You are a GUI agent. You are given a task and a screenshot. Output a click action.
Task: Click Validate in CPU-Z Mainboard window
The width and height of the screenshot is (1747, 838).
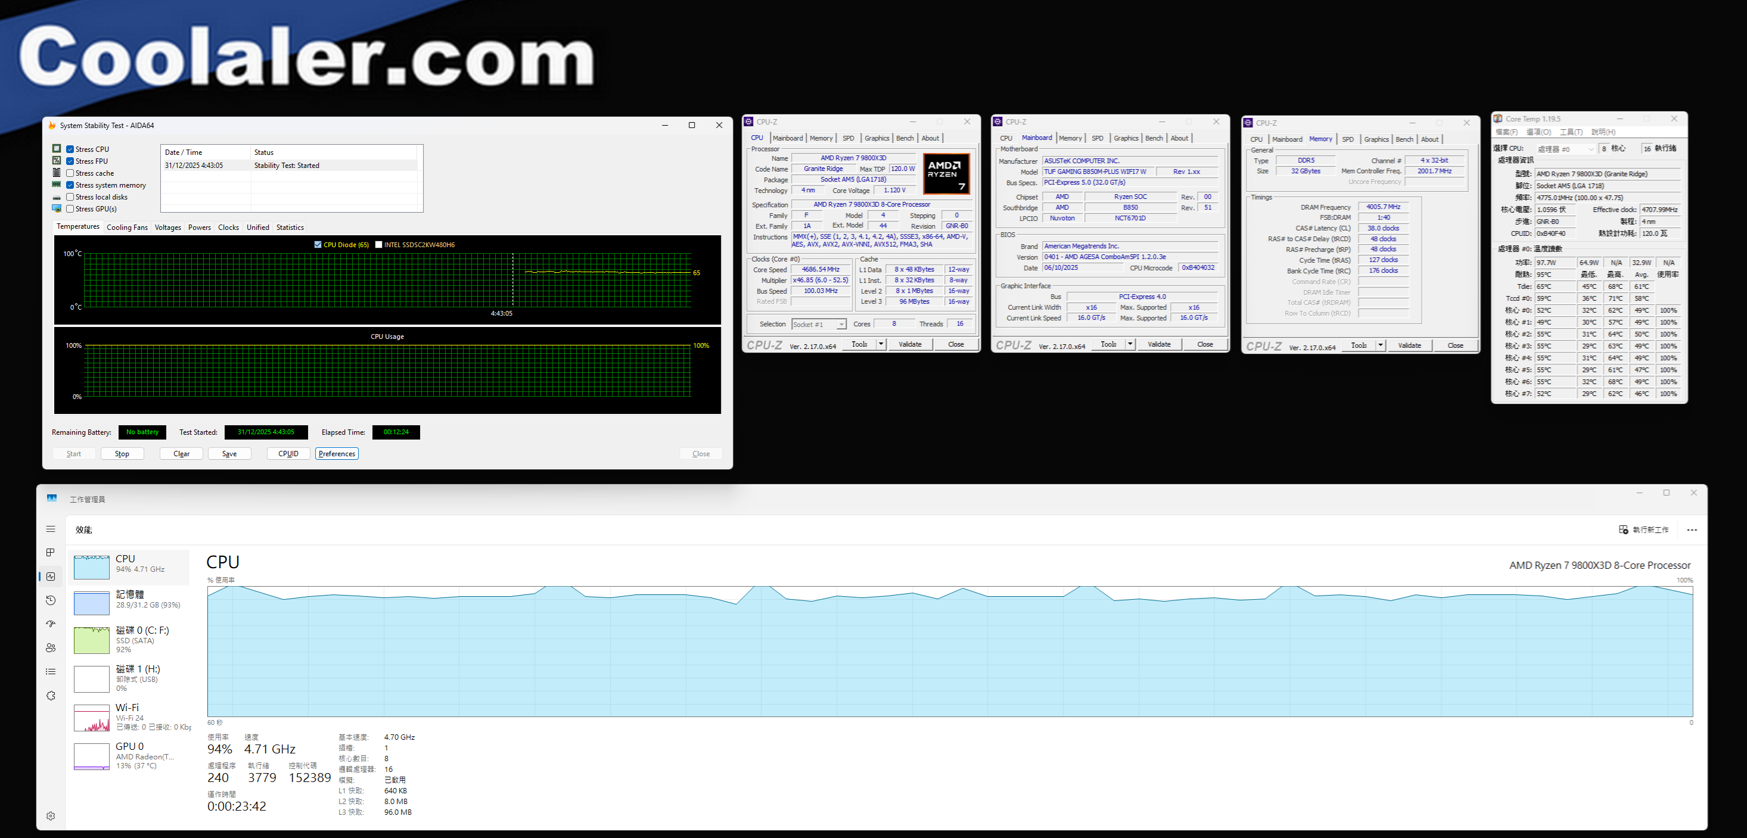point(1158,344)
